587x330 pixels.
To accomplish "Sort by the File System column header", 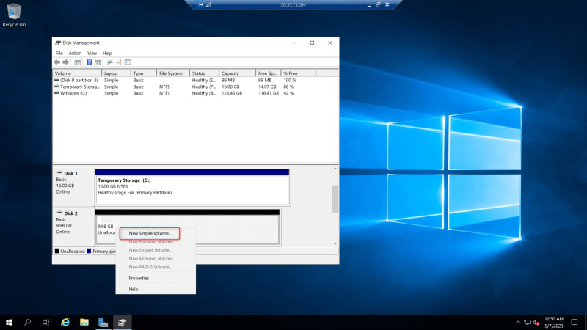I will [173, 73].
